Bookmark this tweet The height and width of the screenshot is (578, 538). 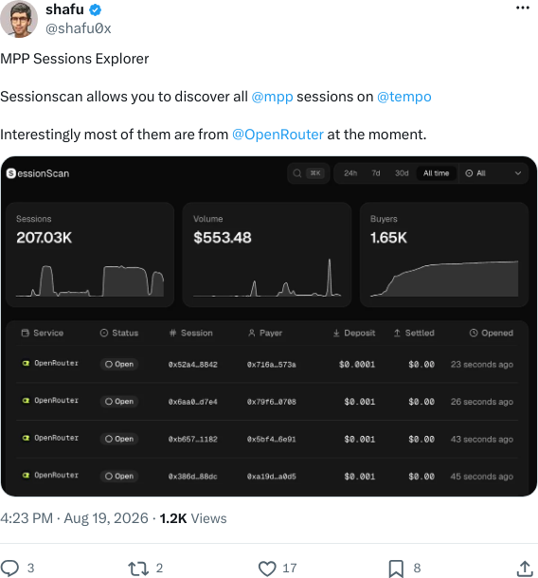pos(396,569)
